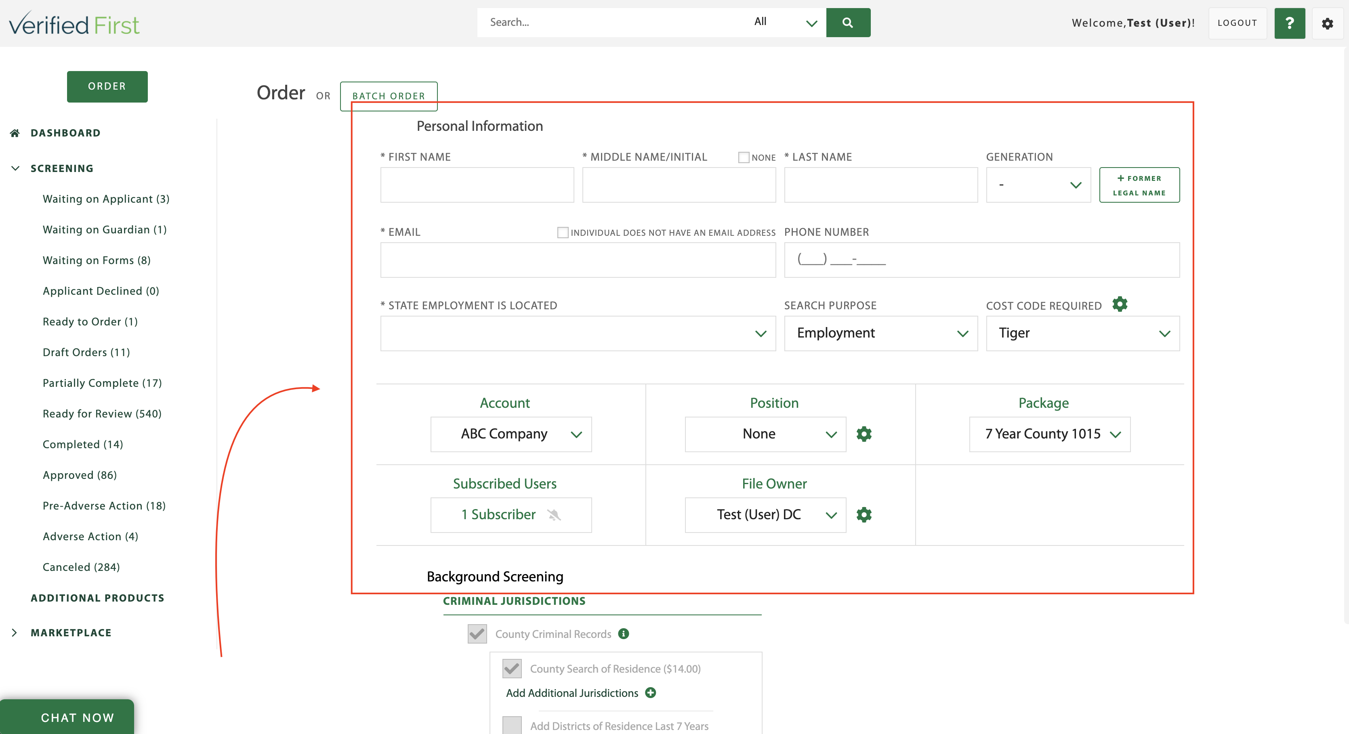Image resolution: width=1349 pixels, height=734 pixels.
Task: Open Adverse Action (4)
Action: [x=90, y=536]
